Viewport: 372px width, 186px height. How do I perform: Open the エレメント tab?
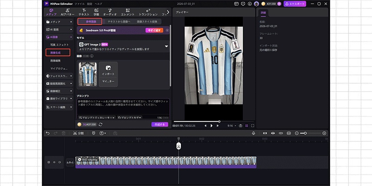[x=128, y=12]
